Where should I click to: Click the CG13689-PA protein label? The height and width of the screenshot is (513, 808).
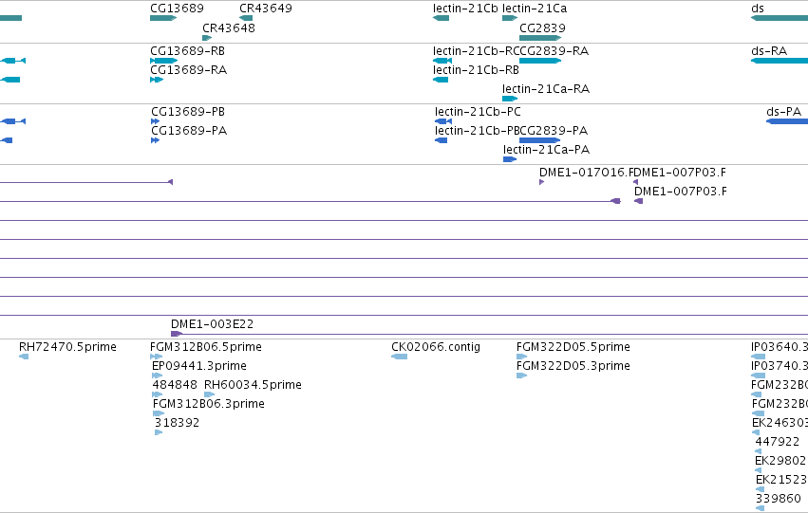(189, 130)
